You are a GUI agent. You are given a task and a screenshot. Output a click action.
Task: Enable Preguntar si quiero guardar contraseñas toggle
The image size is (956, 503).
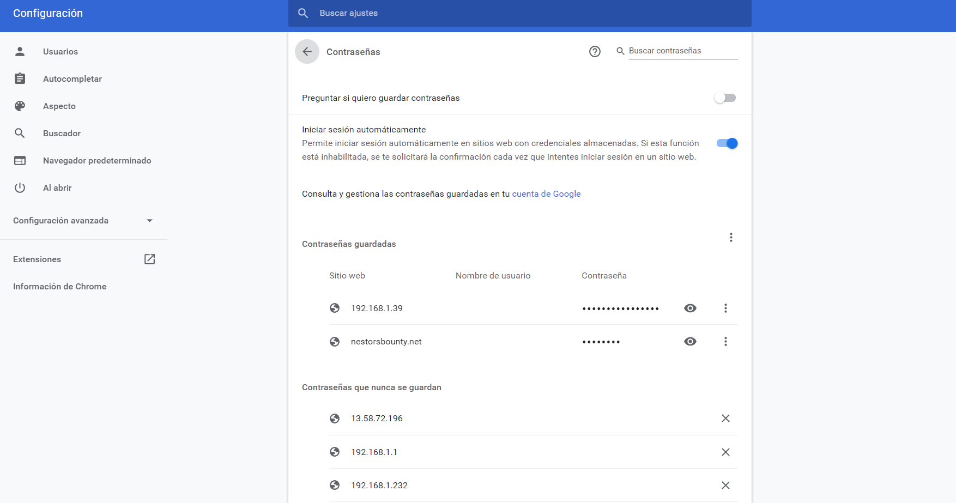click(725, 98)
